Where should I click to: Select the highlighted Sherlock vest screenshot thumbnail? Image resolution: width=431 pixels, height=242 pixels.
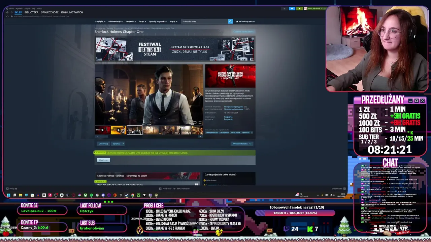[134, 130]
